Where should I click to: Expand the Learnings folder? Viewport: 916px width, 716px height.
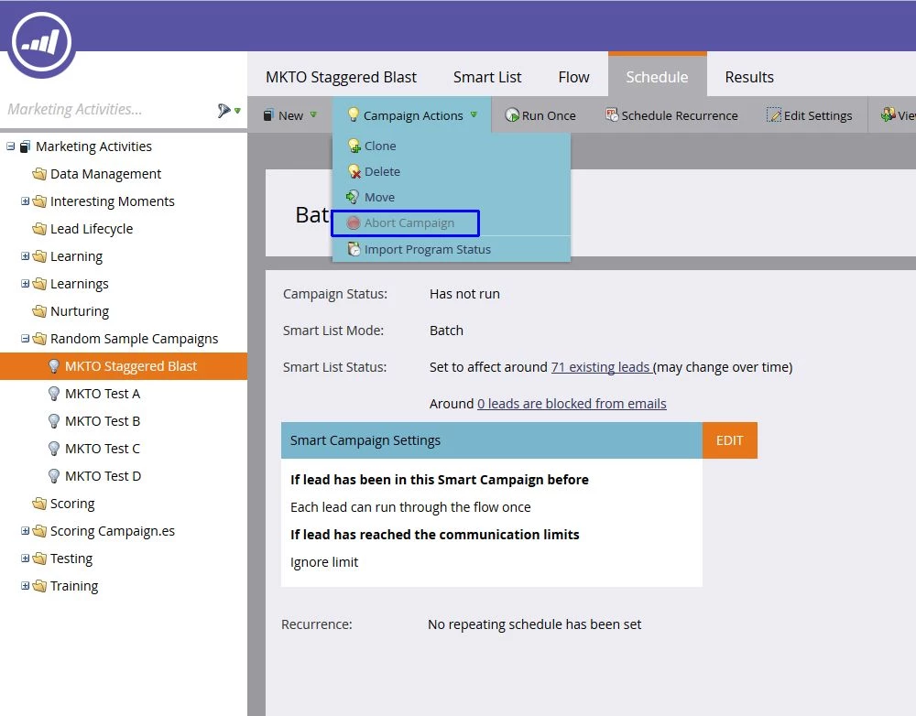point(25,283)
